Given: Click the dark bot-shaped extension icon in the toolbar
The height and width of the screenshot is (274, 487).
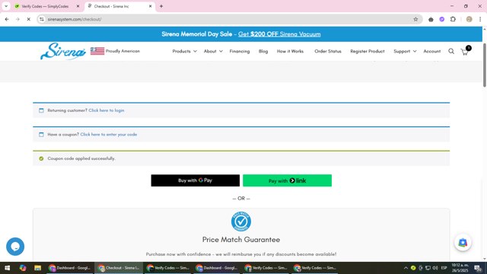Looking at the screenshot, I should [431, 19].
